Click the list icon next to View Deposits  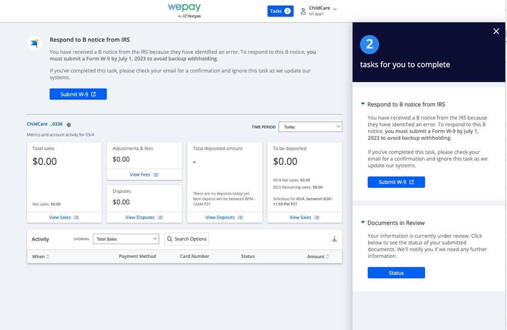coord(240,218)
